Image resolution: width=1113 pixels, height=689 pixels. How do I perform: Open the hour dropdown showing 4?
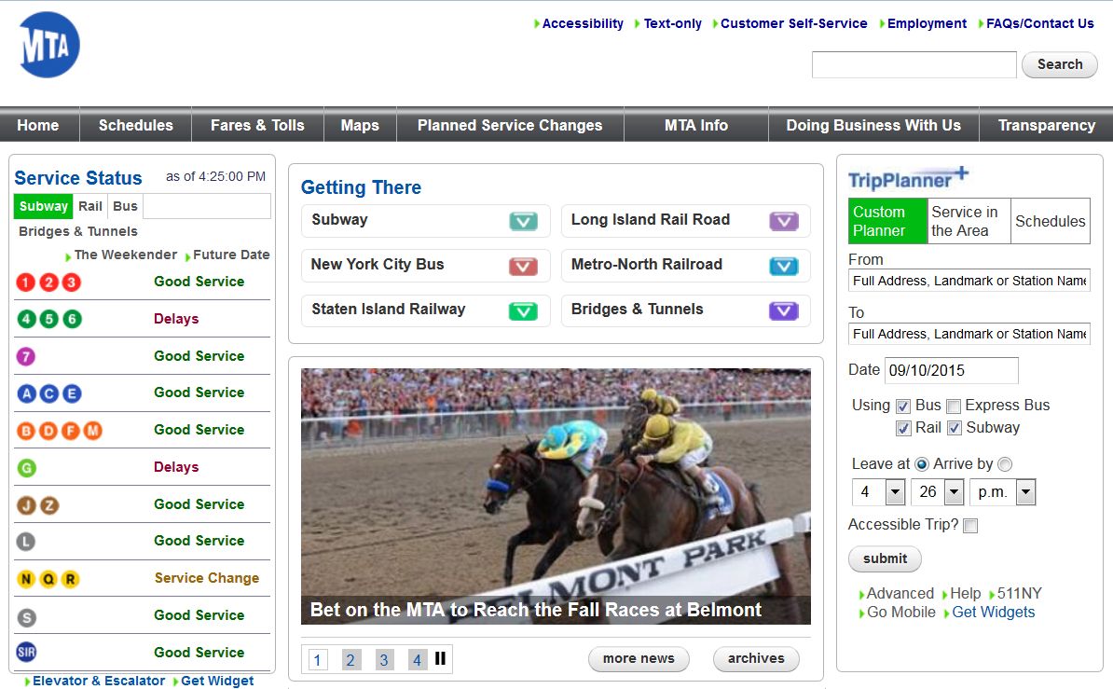pos(895,492)
